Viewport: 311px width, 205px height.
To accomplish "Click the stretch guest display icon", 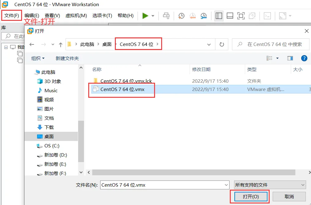I will click(283, 16).
